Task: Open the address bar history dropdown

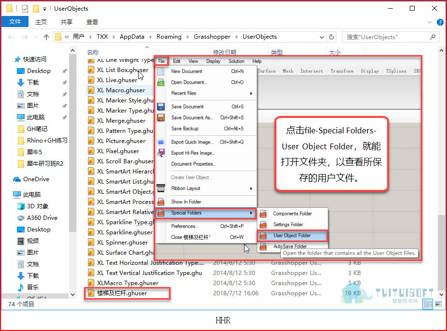Action: [321, 37]
